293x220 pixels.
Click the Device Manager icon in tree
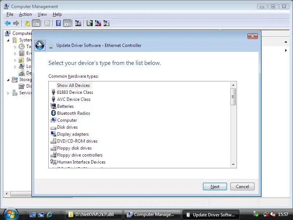[22, 73]
